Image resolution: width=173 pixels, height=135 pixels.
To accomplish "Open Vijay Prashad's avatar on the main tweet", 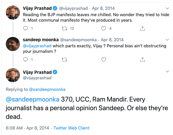I will [13, 75].
